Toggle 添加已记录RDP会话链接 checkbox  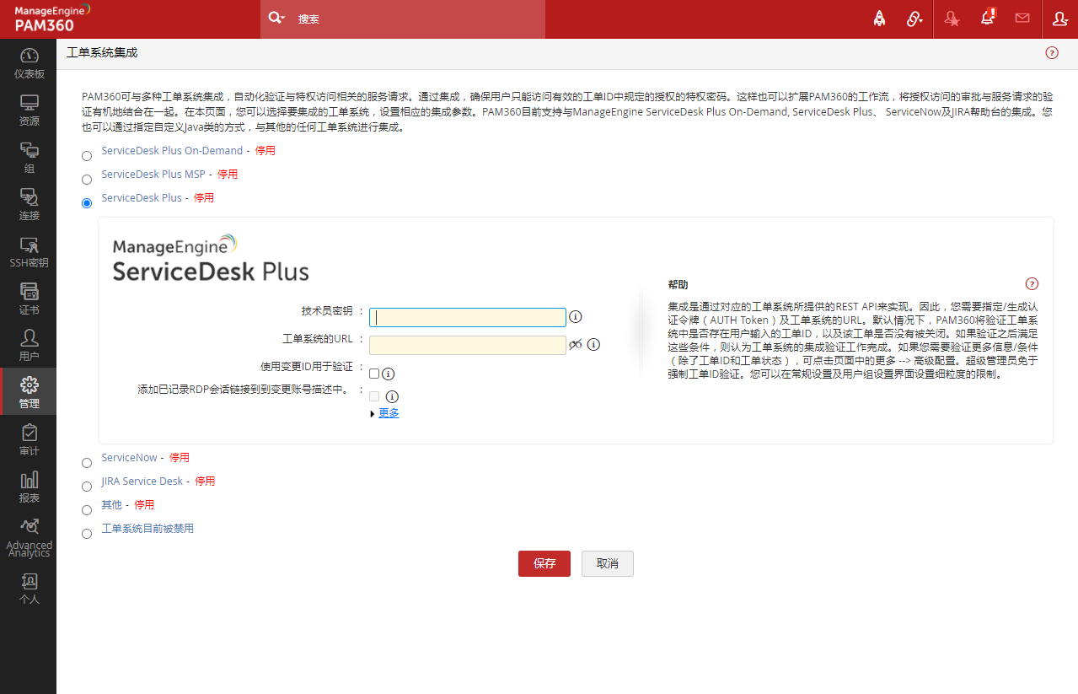point(374,395)
